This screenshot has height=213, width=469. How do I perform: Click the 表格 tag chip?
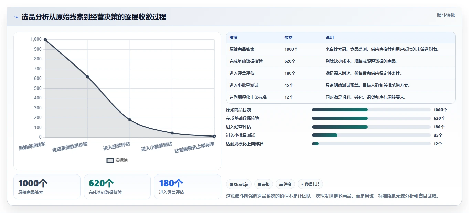[x=264, y=184]
